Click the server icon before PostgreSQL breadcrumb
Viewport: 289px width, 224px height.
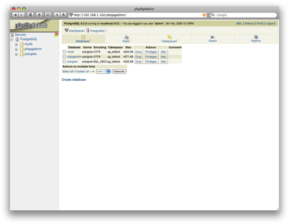click(88, 31)
